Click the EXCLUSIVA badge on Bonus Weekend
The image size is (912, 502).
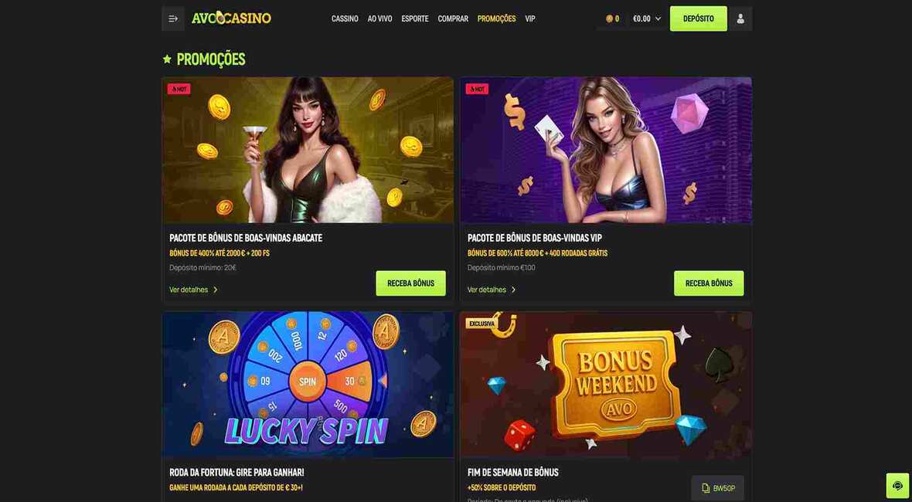pyautogui.click(x=481, y=323)
